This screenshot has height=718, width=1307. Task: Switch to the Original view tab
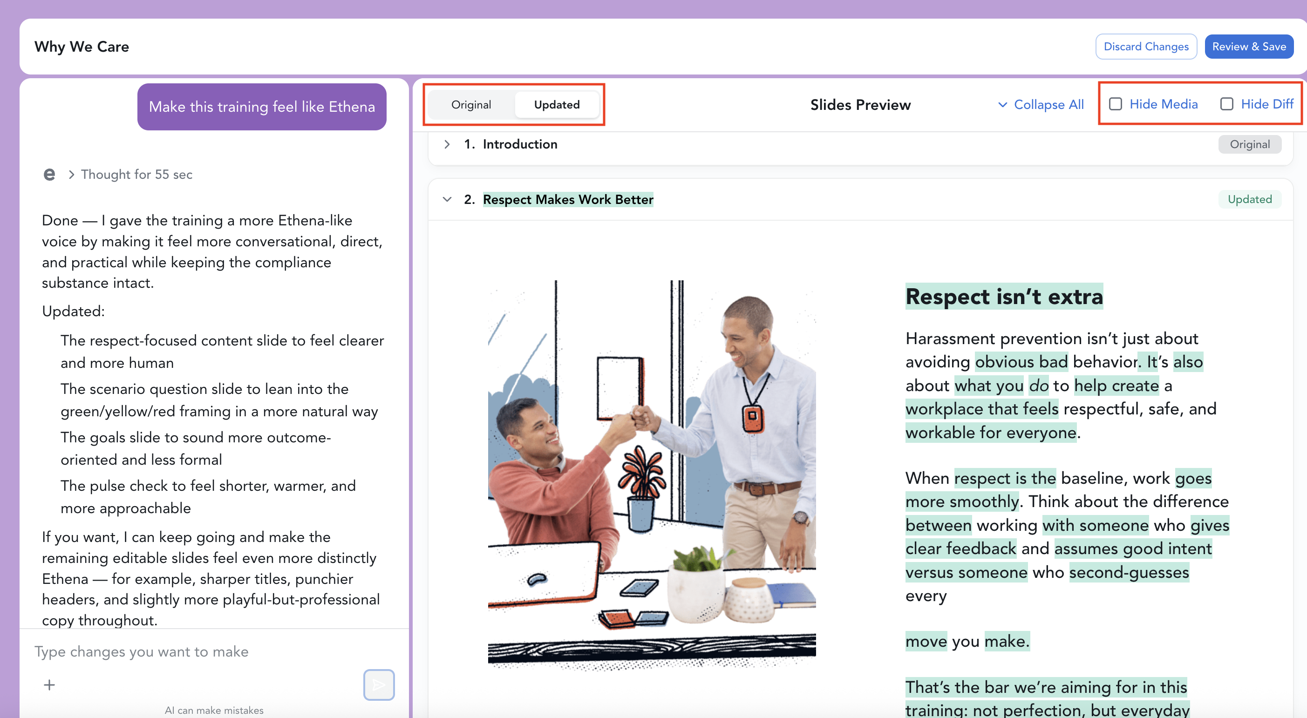pyautogui.click(x=471, y=105)
